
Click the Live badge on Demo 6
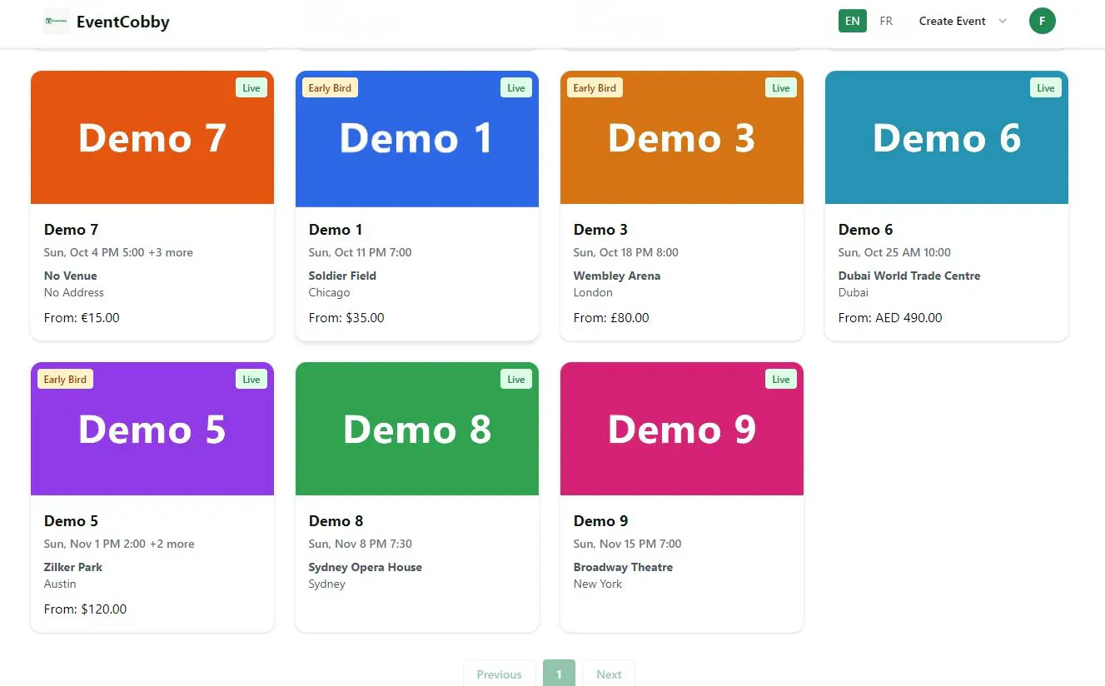tap(1046, 88)
